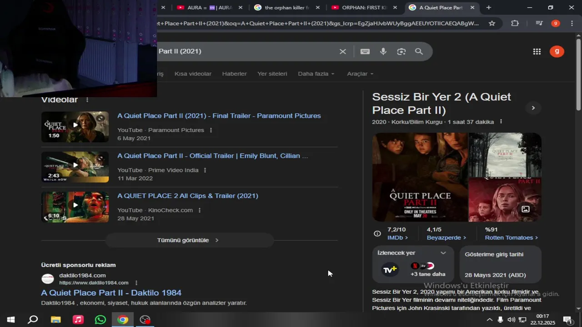Play the 2:43 Official Trailer thumbnail
582x327 pixels.
click(75, 167)
